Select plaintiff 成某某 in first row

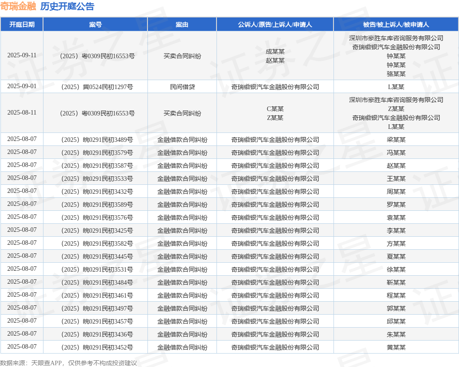point(275,51)
